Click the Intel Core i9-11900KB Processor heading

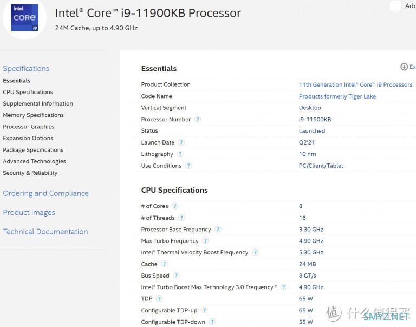tap(148, 13)
